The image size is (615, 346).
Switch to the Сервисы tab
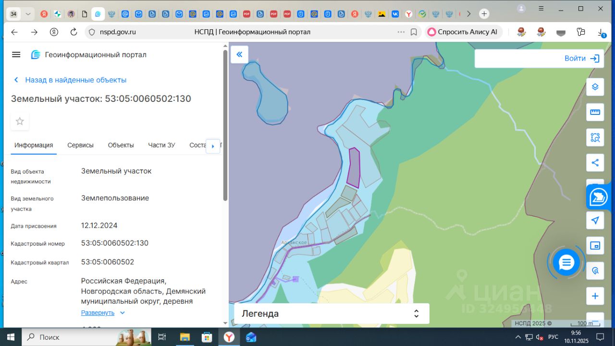(80, 145)
